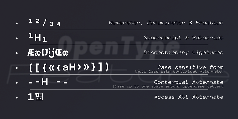Click the Case sensitive form label
Screen dimensions: 238x119
coord(190,67)
